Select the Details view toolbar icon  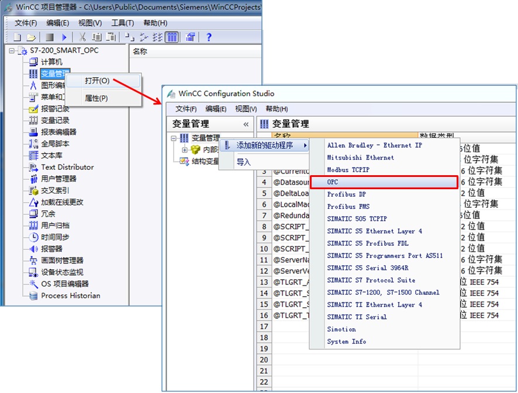coord(171,37)
